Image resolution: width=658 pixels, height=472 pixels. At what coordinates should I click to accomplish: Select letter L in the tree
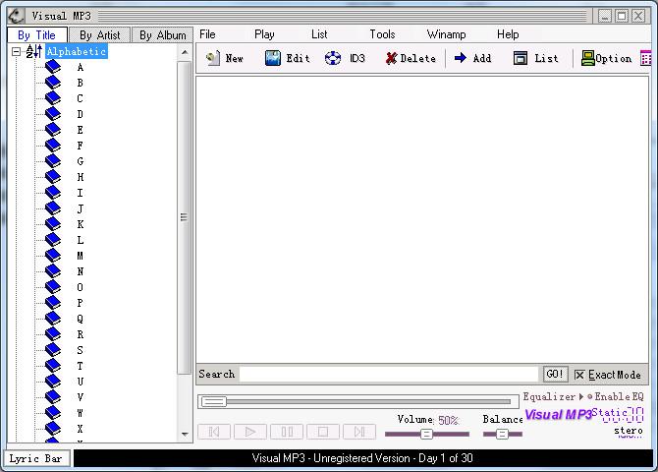(81, 240)
